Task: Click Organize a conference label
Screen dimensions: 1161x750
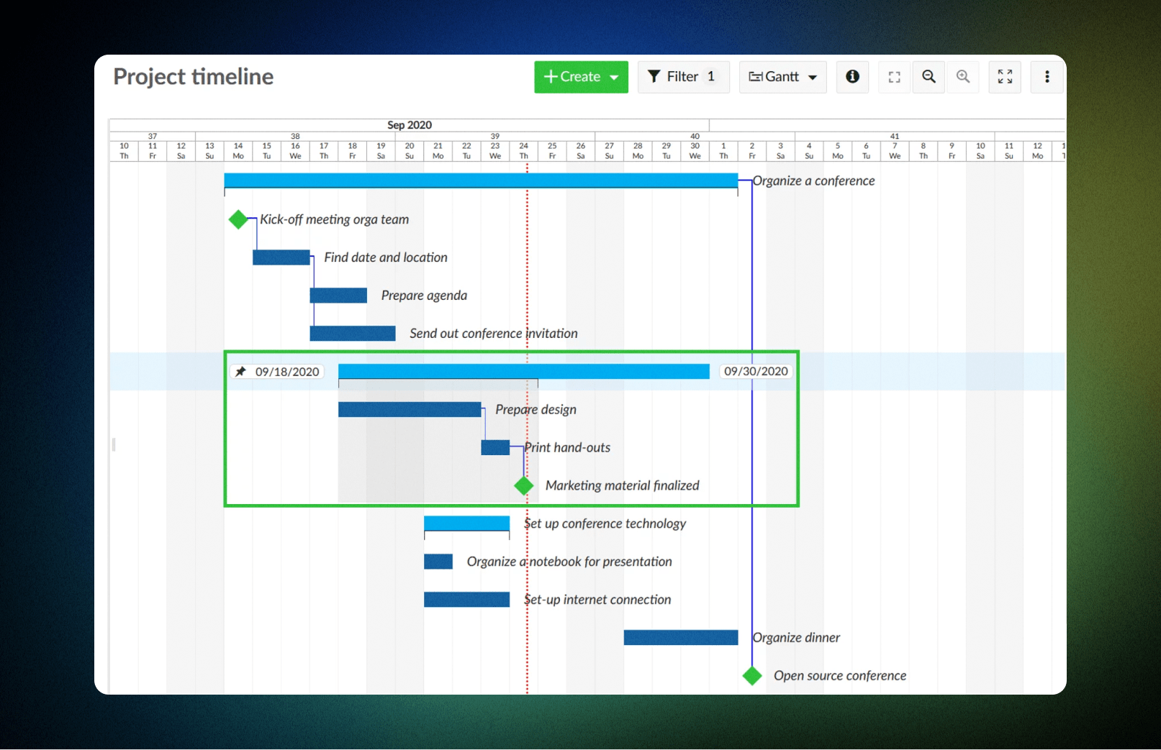Action: click(x=814, y=181)
